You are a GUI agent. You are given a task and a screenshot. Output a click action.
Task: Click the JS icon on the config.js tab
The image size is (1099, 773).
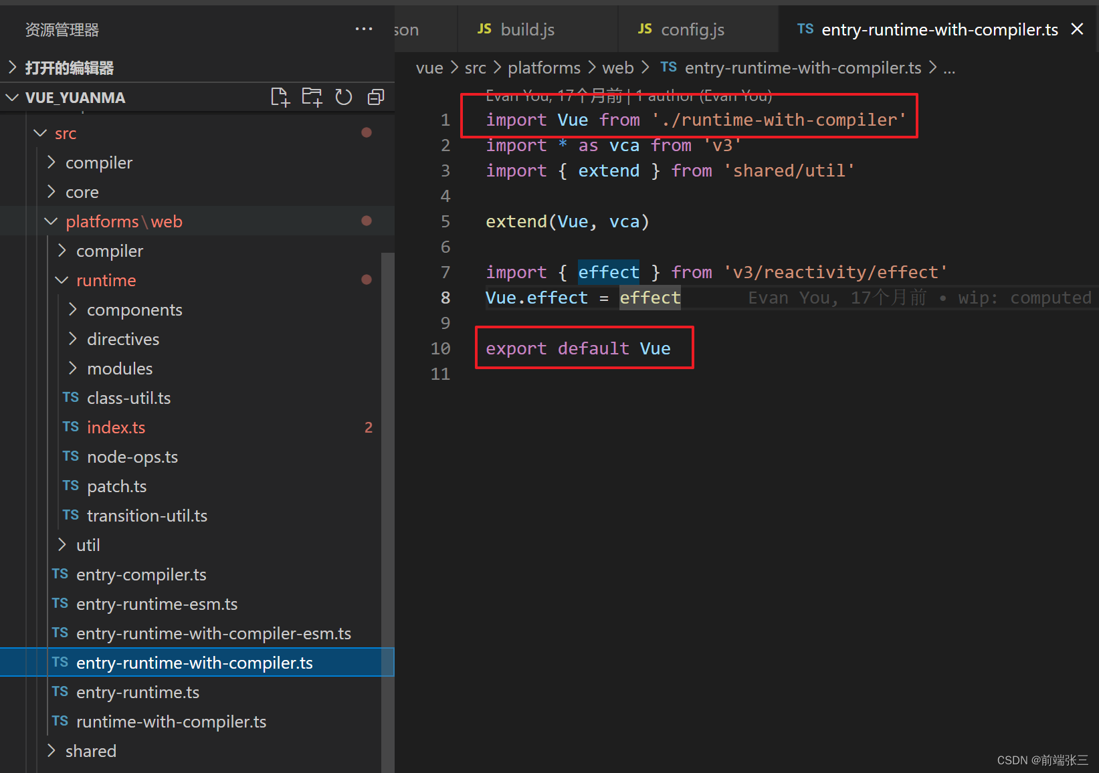click(645, 29)
